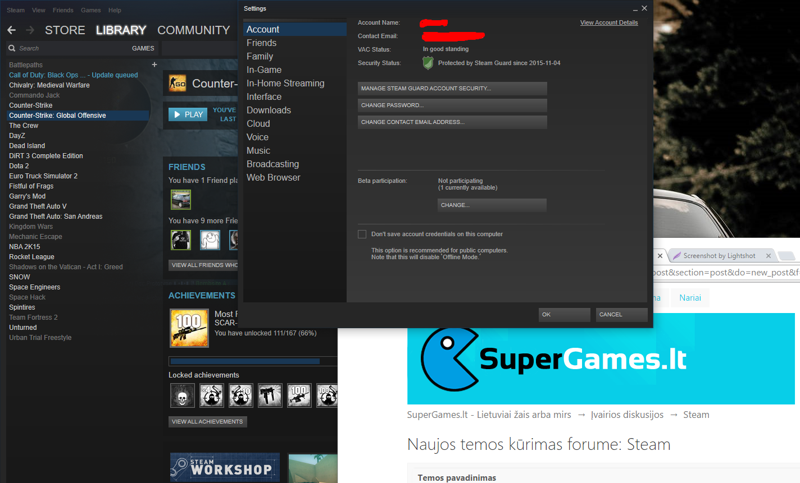Screen dimensions: 800x483
Task: Click the Steam Guard shield icon
Action: point(428,63)
